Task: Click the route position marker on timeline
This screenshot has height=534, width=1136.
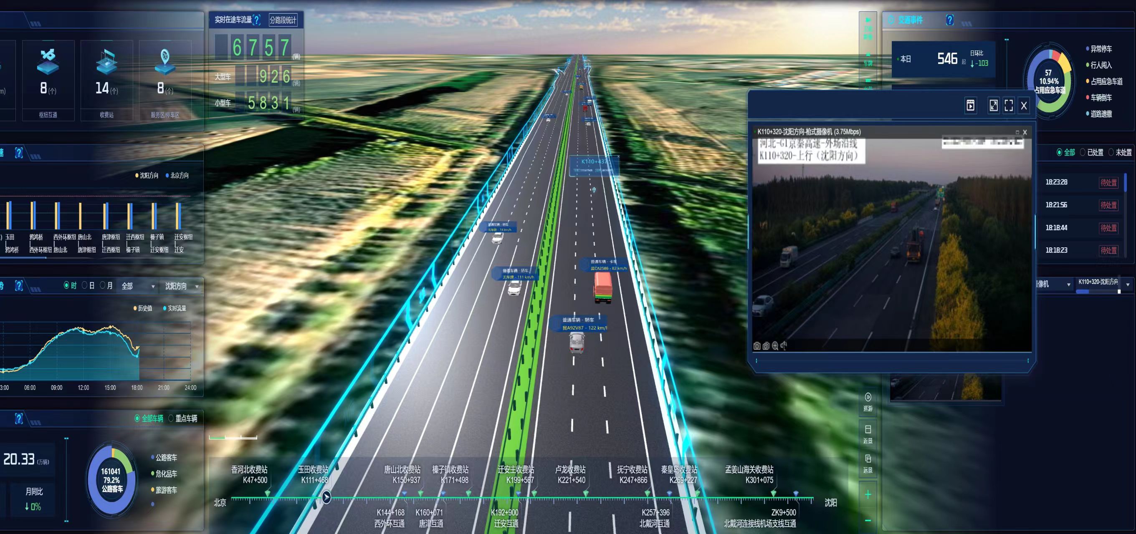Action: click(x=326, y=497)
